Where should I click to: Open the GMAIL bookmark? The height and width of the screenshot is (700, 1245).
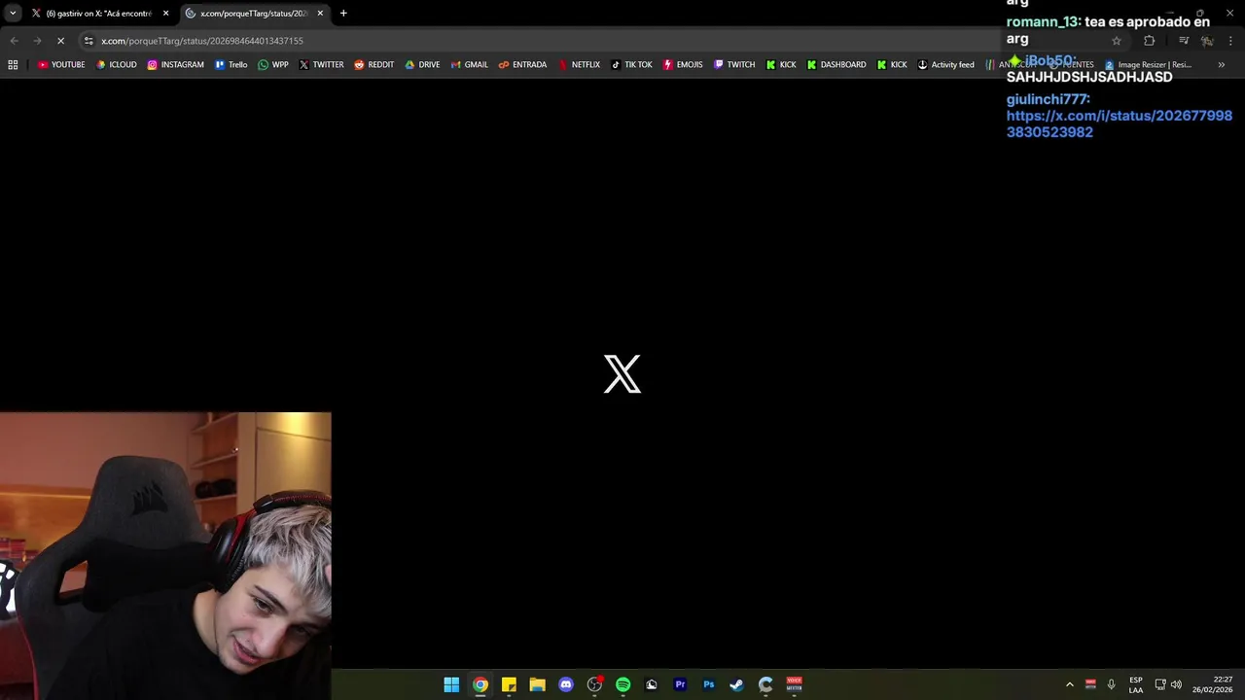[x=469, y=64]
